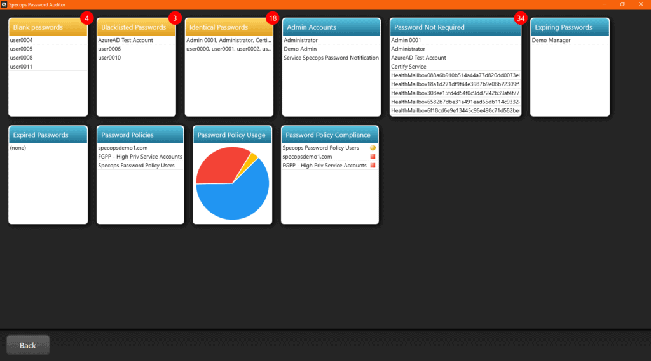Select user0004 in Blank passwords

point(48,40)
